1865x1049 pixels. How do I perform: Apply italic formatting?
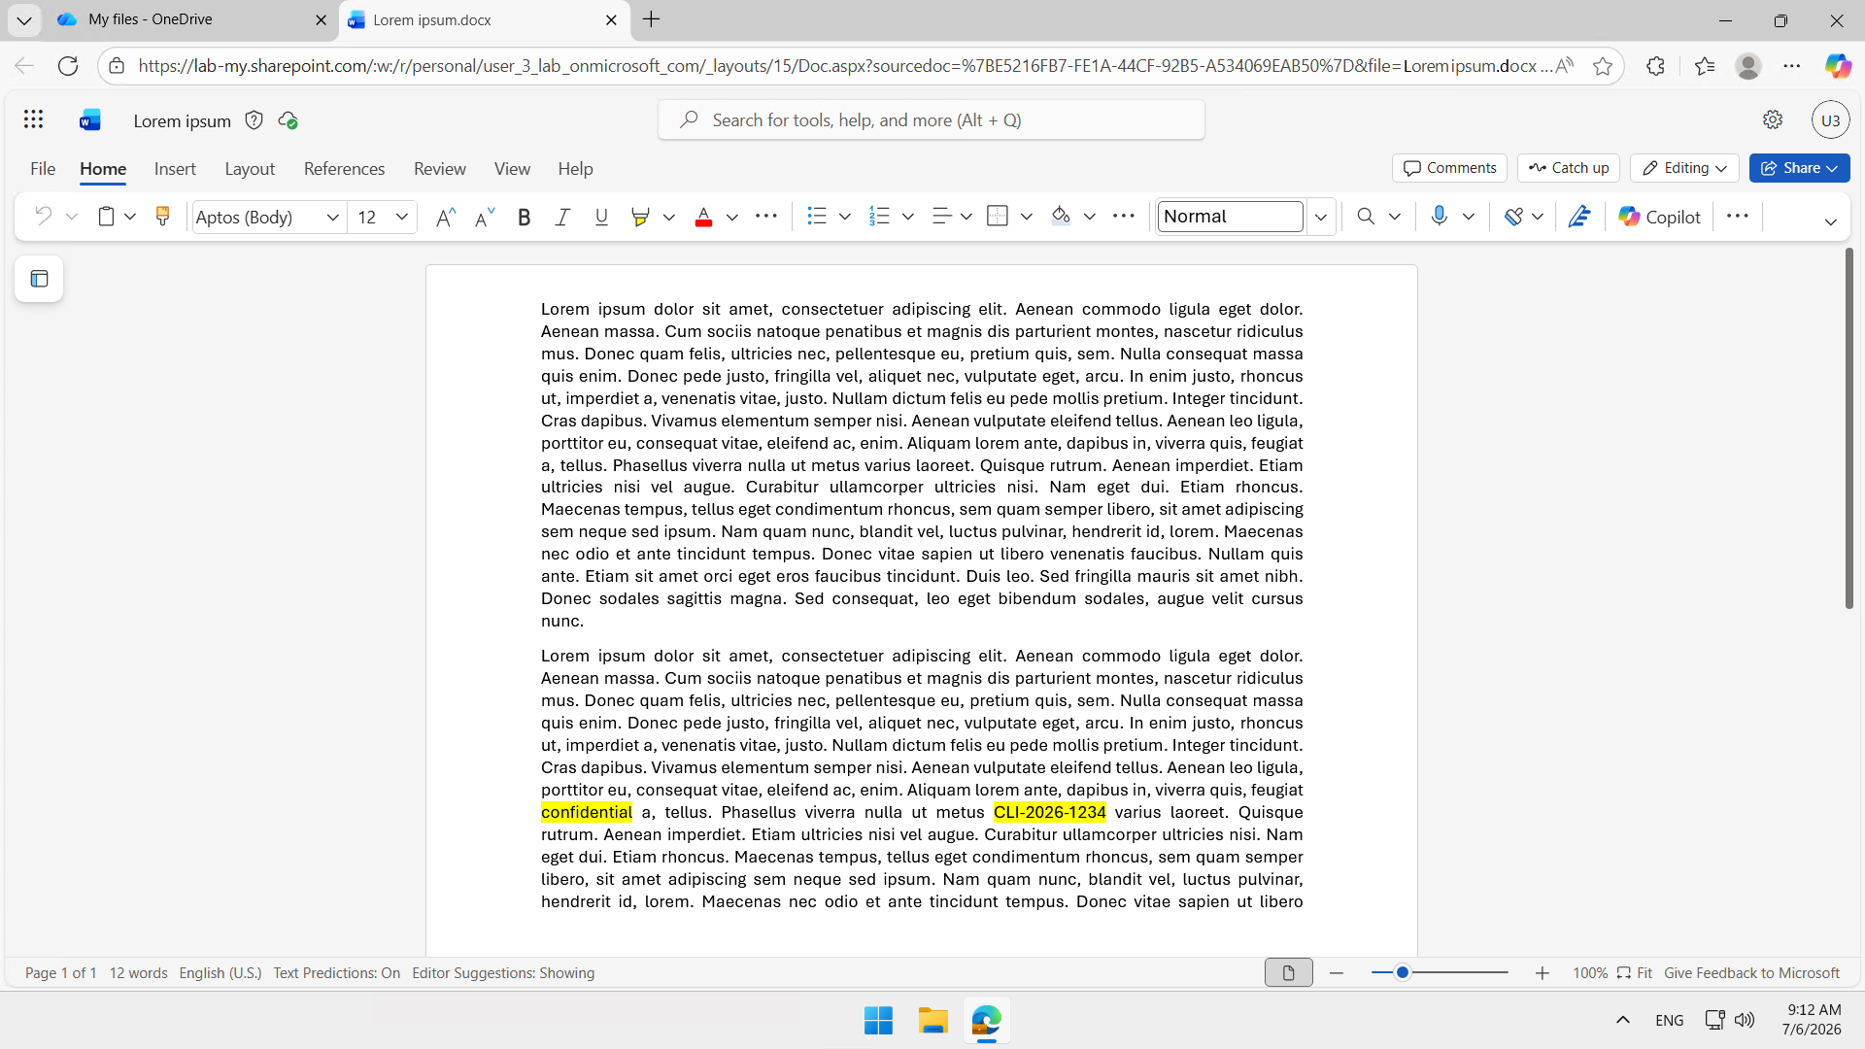[562, 217]
